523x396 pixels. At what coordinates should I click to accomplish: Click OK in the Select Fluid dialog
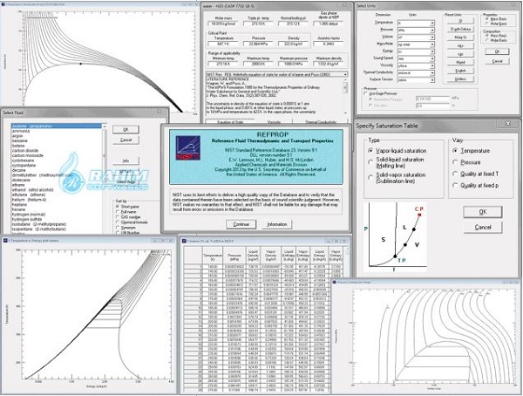126,130
